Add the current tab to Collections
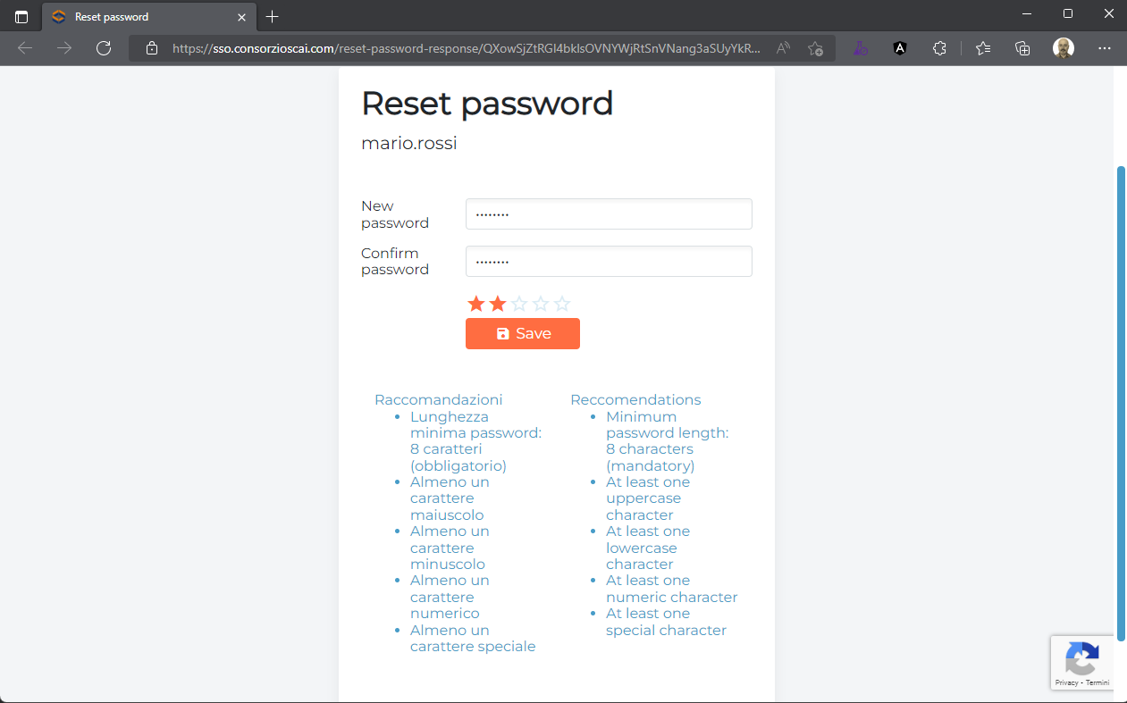Image resolution: width=1127 pixels, height=703 pixels. (x=1022, y=48)
